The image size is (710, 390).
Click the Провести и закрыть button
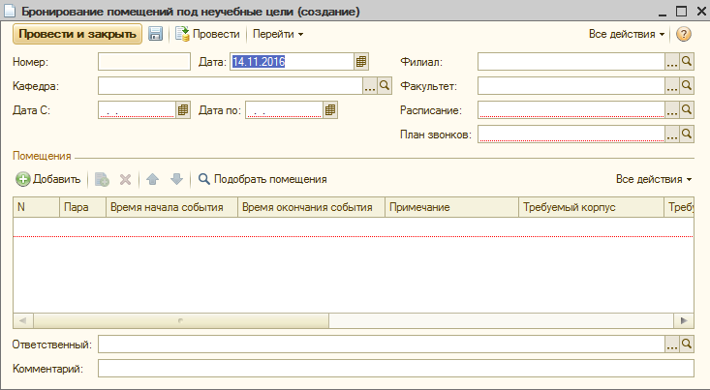(x=77, y=34)
